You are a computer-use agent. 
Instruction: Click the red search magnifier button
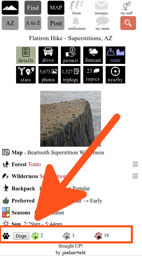[x=128, y=23]
